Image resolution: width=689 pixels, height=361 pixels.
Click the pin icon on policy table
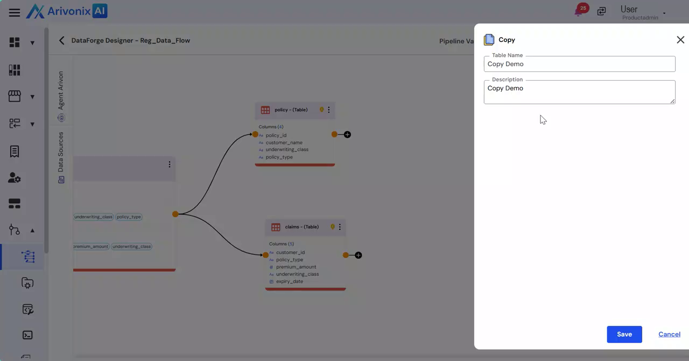click(322, 110)
